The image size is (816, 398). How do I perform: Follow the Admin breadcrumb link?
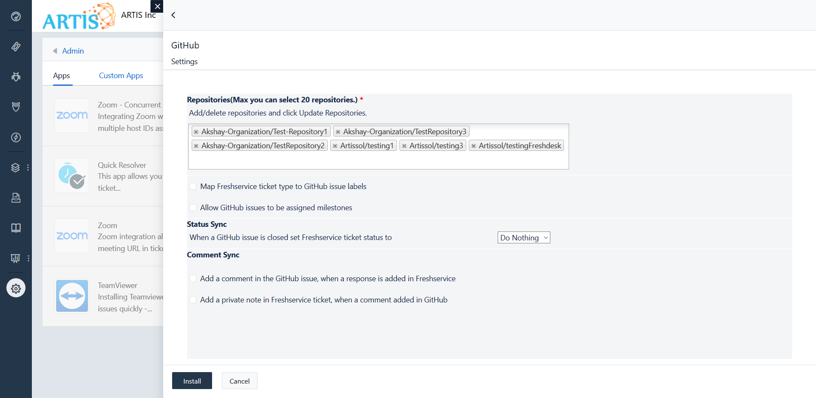point(73,51)
